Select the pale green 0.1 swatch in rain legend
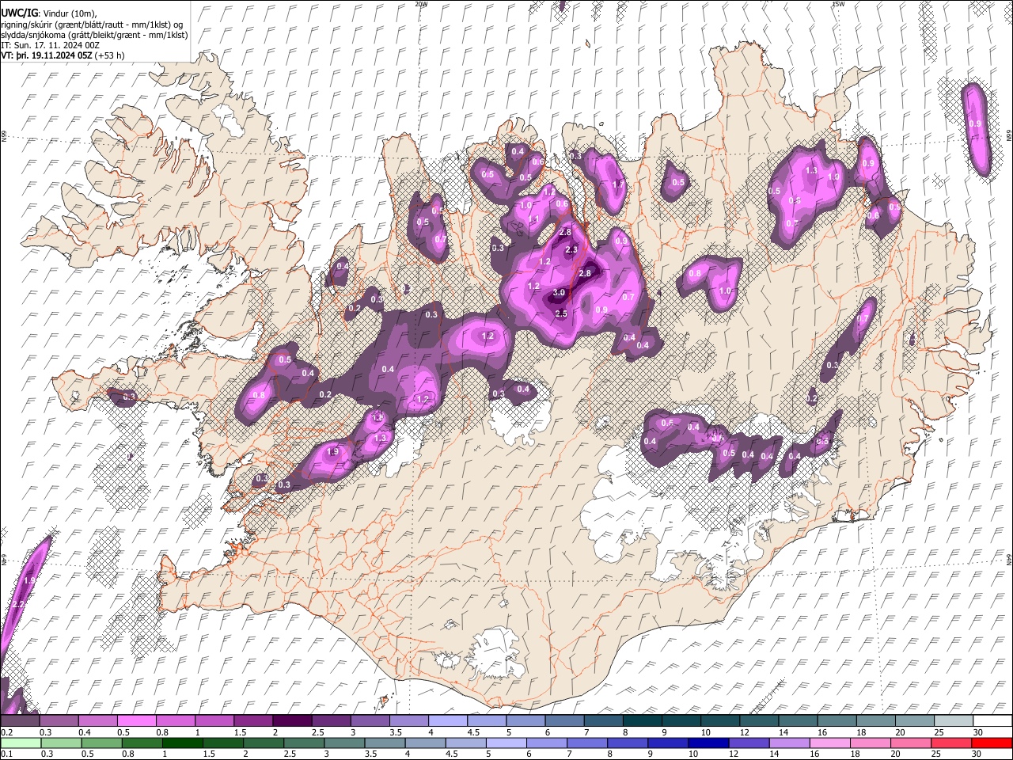The width and height of the screenshot is (1013, 760). [x=21, y=743]
